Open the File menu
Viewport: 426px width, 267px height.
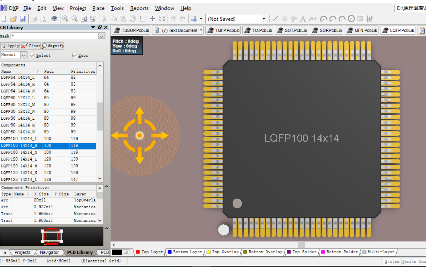click(x=27, y=8)
